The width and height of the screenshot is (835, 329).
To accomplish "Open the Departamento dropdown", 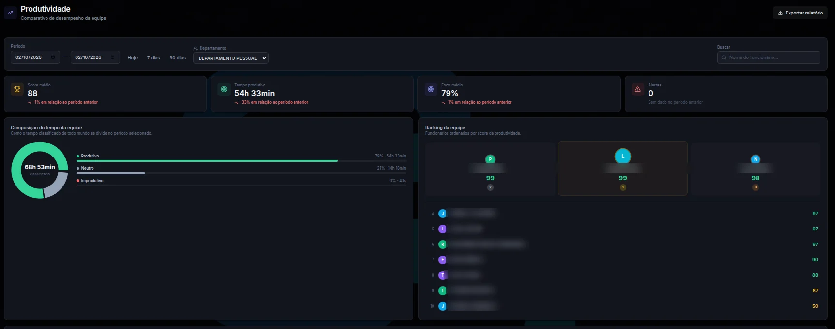I will coord(231,58).
